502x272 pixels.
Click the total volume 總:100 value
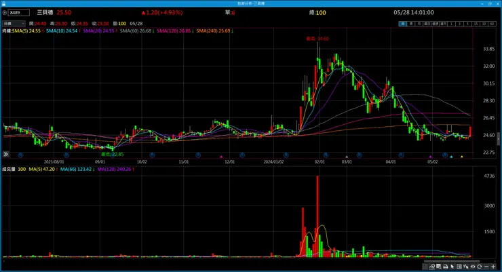coord(317,12)
